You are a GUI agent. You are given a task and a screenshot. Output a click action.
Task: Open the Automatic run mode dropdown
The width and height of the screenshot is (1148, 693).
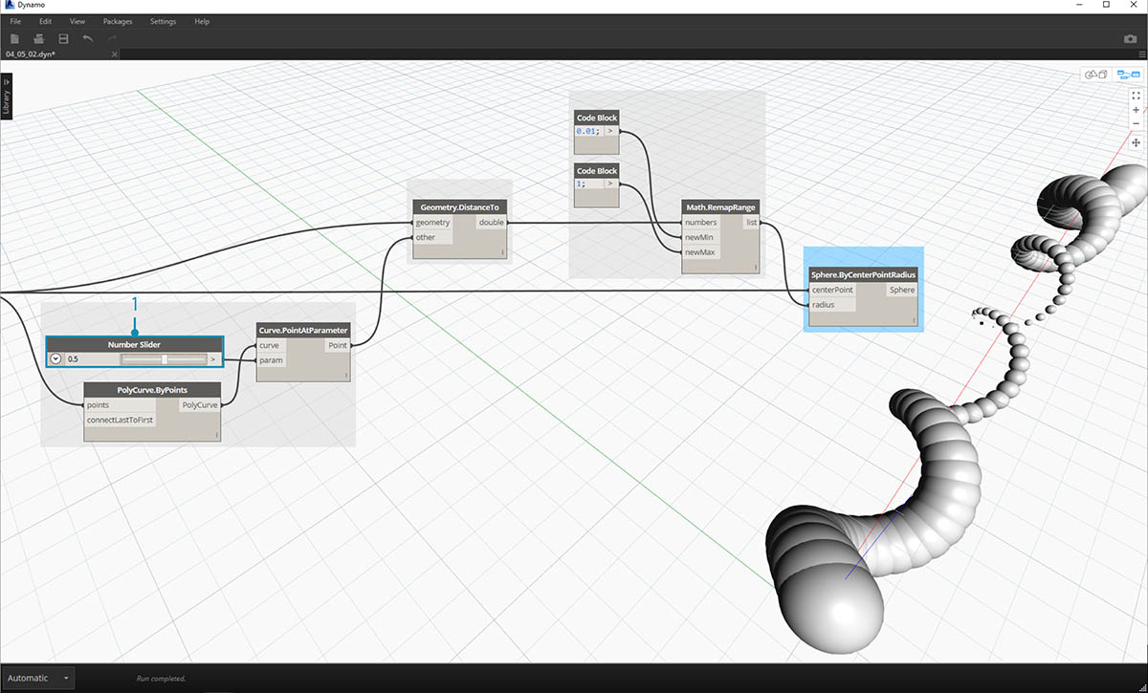(x=38, y=678)
